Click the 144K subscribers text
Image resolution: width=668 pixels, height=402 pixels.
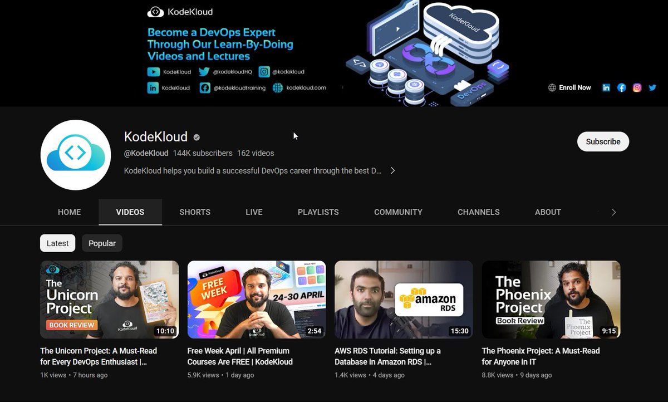coord(203,153)
